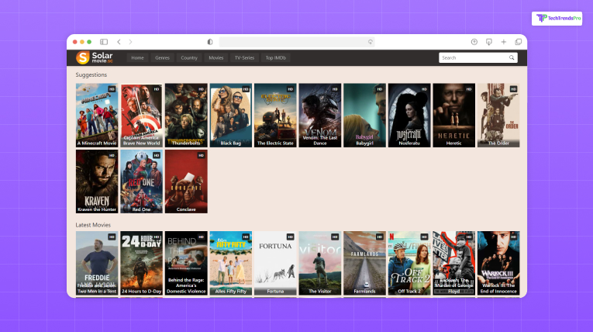Go forward with the browser forward arrow

click(x=130, y=42)
